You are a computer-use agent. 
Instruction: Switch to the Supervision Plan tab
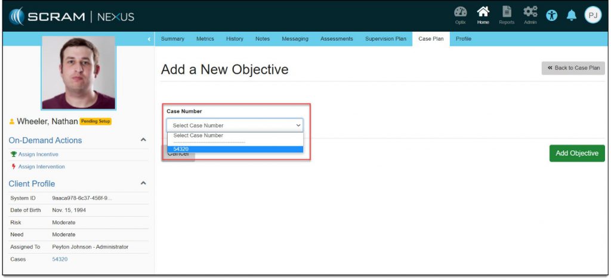click(x=385, y=39)
